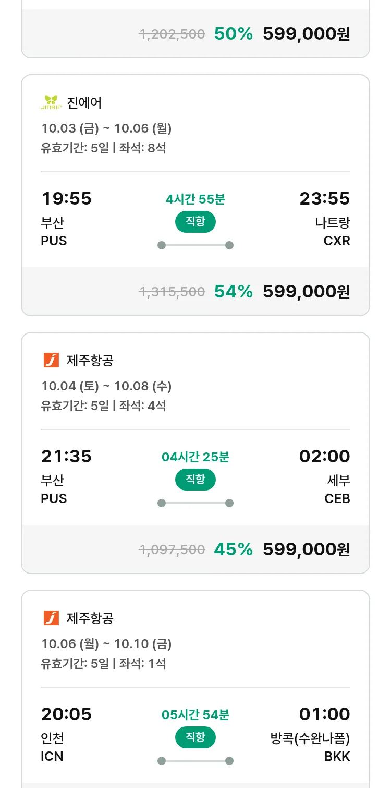
Task: Click the 20:05 Incheon departure time
Action: (66, 714)
